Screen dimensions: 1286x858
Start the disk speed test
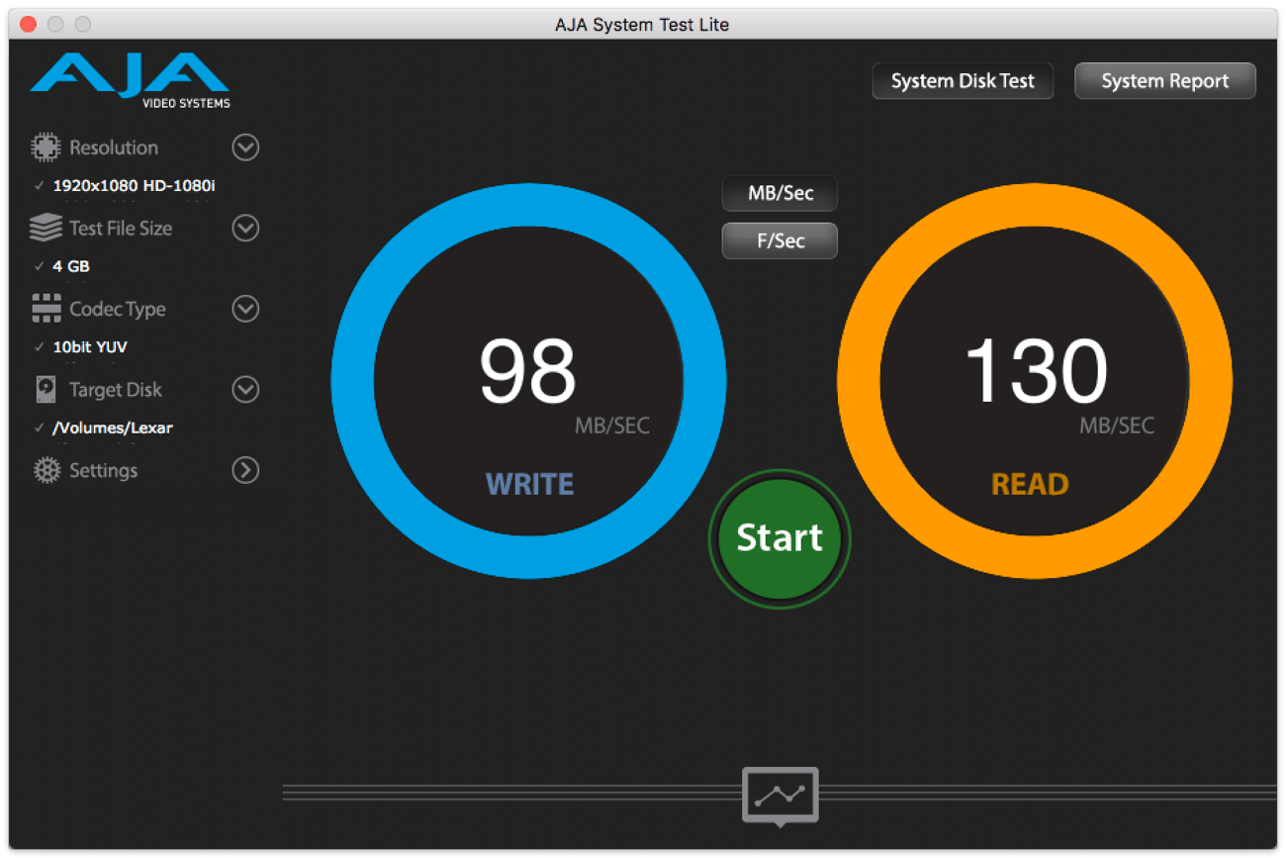[x=780, y=537]
